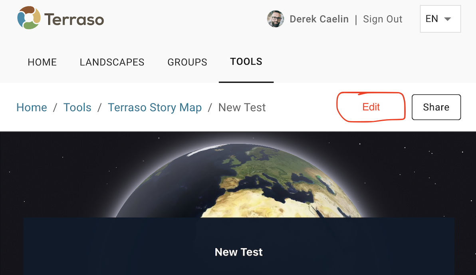Switch to the HOME tab
Screen dimensions: 476x275
point(42,62)
